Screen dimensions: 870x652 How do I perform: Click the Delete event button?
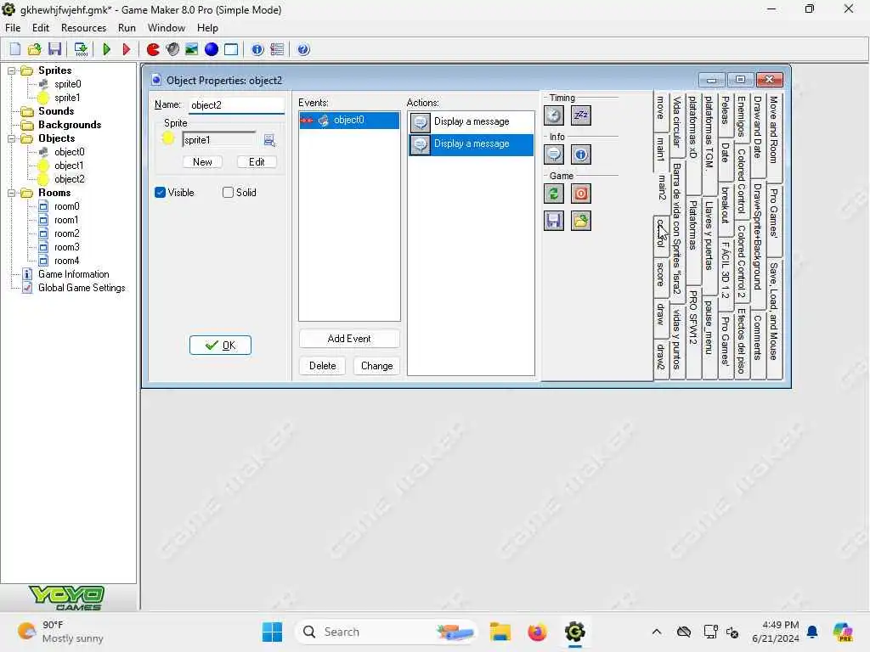click(322, 366)
